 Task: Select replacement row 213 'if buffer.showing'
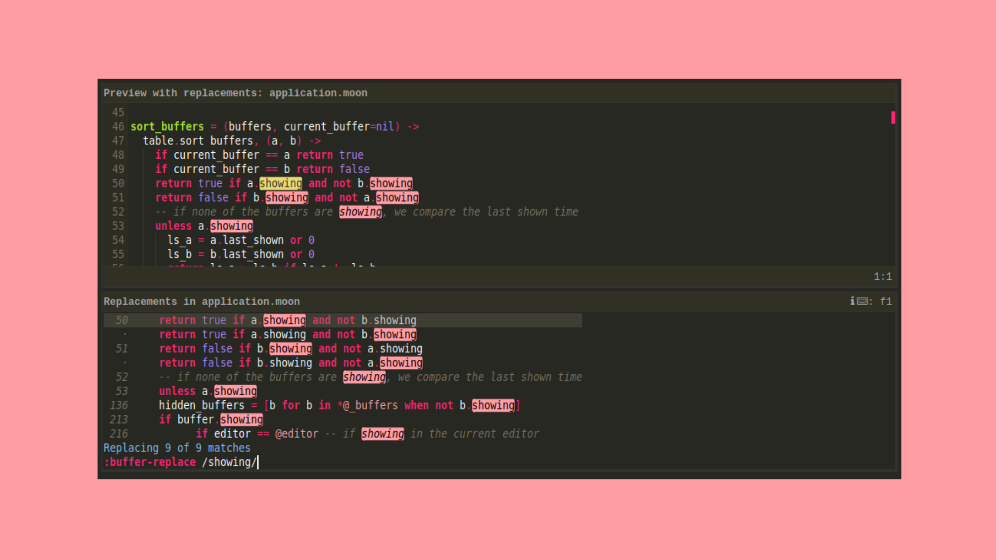(343, 420)
